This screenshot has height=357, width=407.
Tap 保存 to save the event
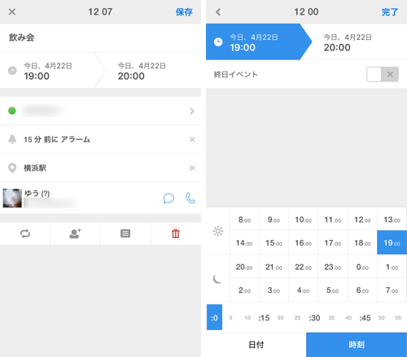(x=184, y=12)
